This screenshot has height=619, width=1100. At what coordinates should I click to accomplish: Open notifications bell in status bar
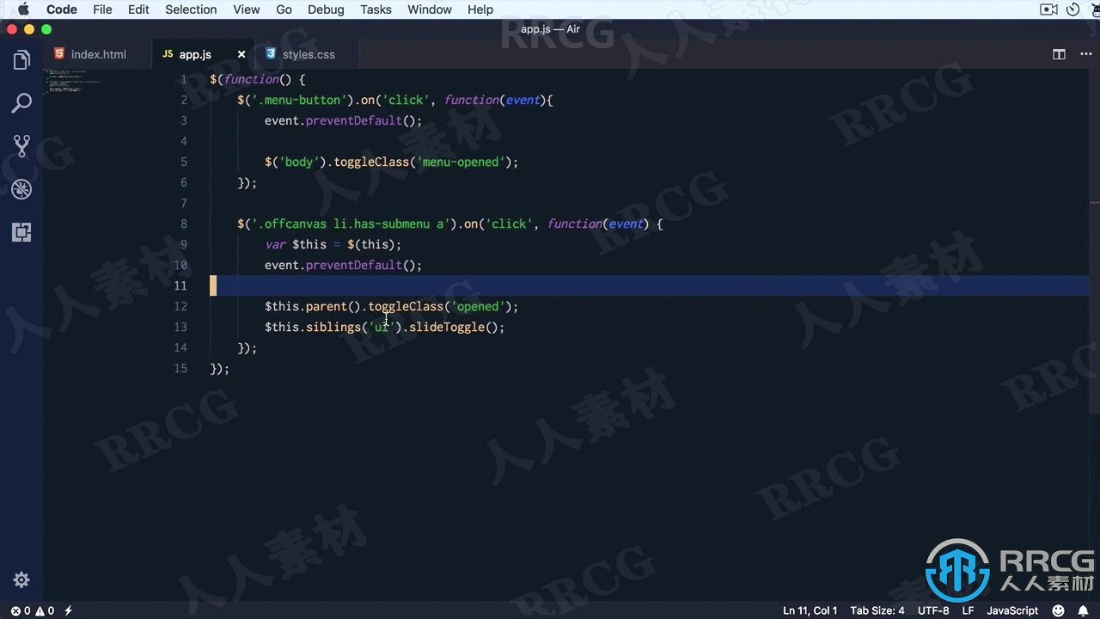pos(1083,610)
